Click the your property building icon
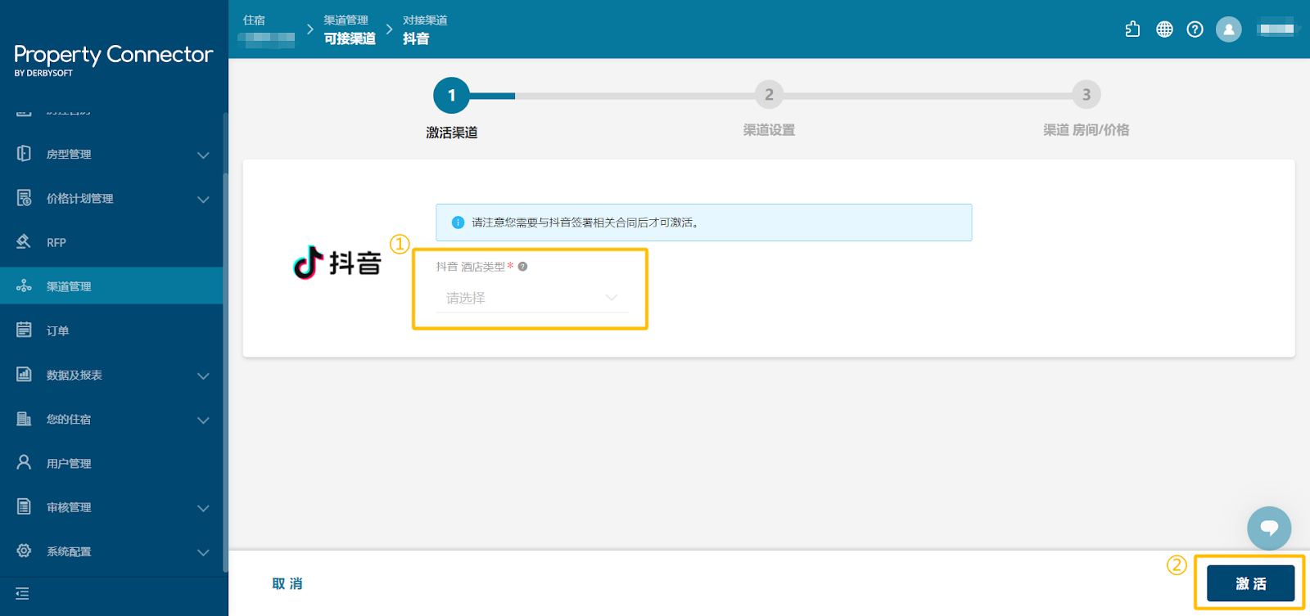The height and width of the screenshot is (616, 1310). [24, 419]
